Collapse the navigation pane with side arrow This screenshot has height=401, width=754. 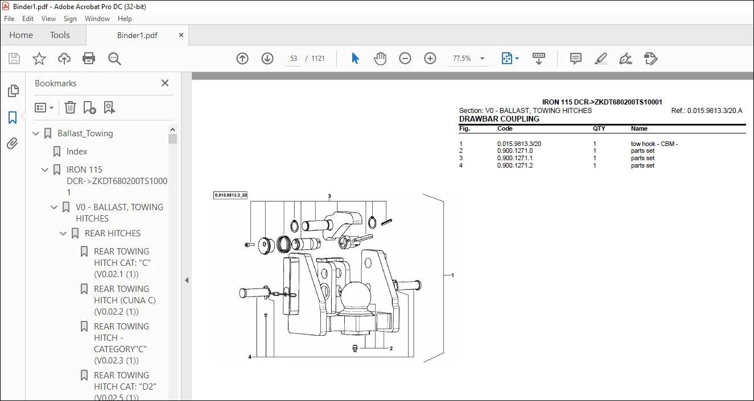(186, 280)
